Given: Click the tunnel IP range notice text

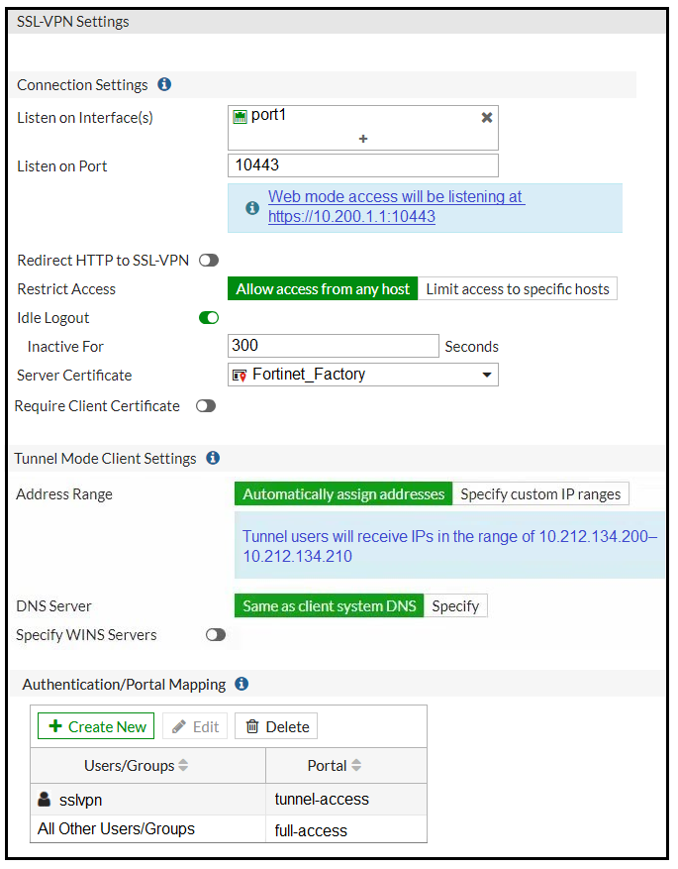Looking at the screenshot, I should coord(450,546).
